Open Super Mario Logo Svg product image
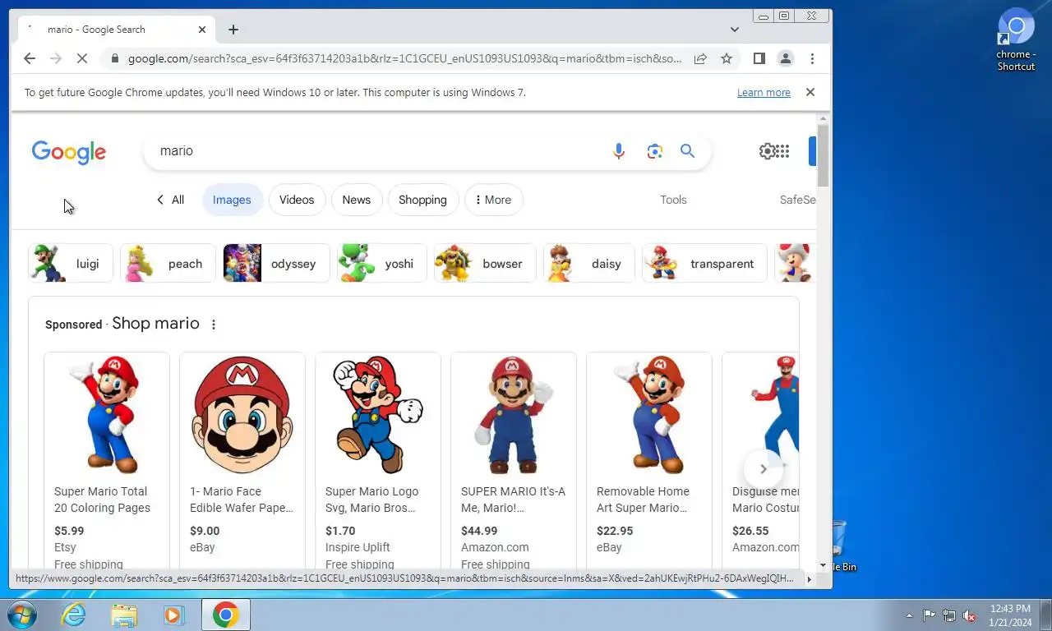The image size is (1052, 631). pyautogui.click(x=378, y=415)
